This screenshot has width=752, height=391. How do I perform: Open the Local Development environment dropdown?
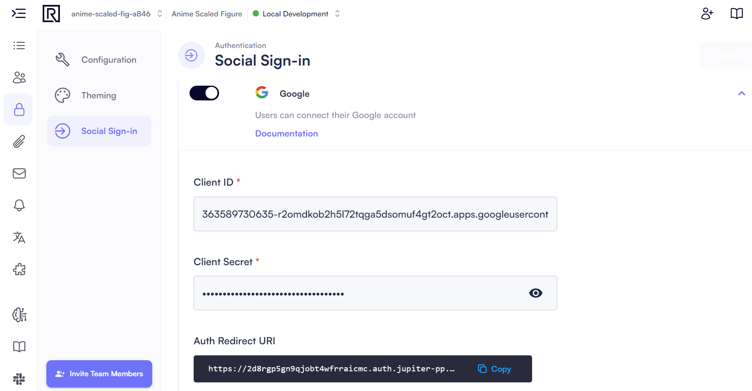point(337,14)
